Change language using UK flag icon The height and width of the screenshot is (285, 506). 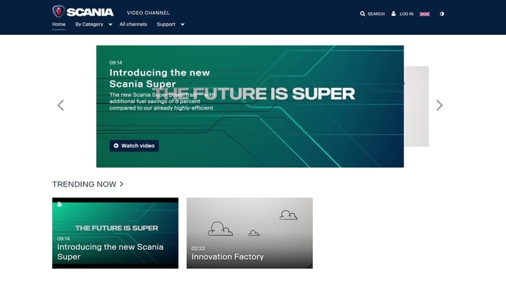(x=424, y=14)
